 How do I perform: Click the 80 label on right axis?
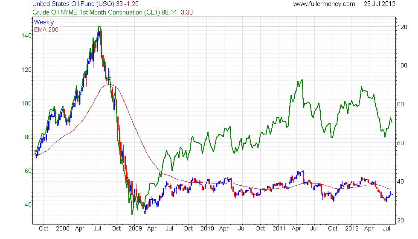[401, 104]
